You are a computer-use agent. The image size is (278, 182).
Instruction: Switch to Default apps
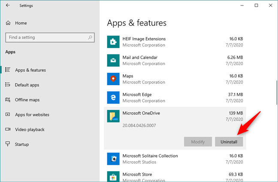pos(27,85)
